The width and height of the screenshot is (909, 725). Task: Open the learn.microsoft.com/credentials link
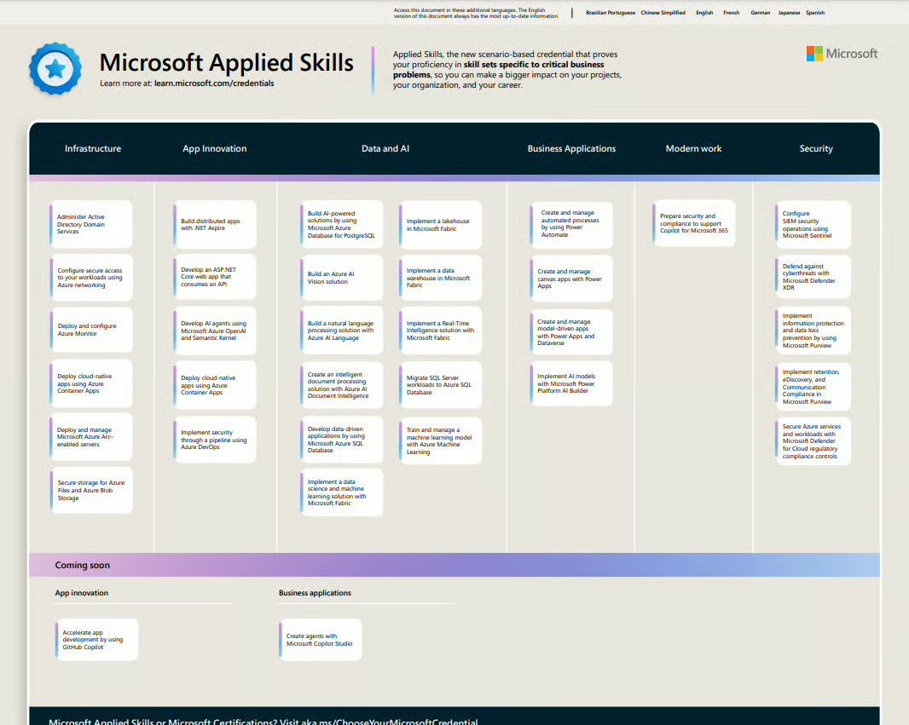pos(214,83)
